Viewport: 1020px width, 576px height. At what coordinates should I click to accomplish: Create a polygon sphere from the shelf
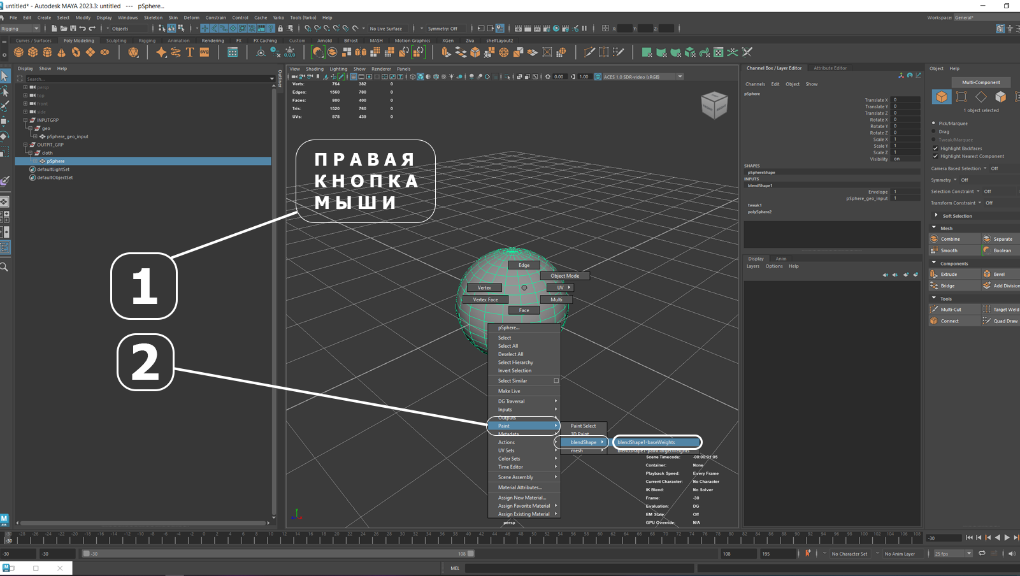(x=18, y=52)
